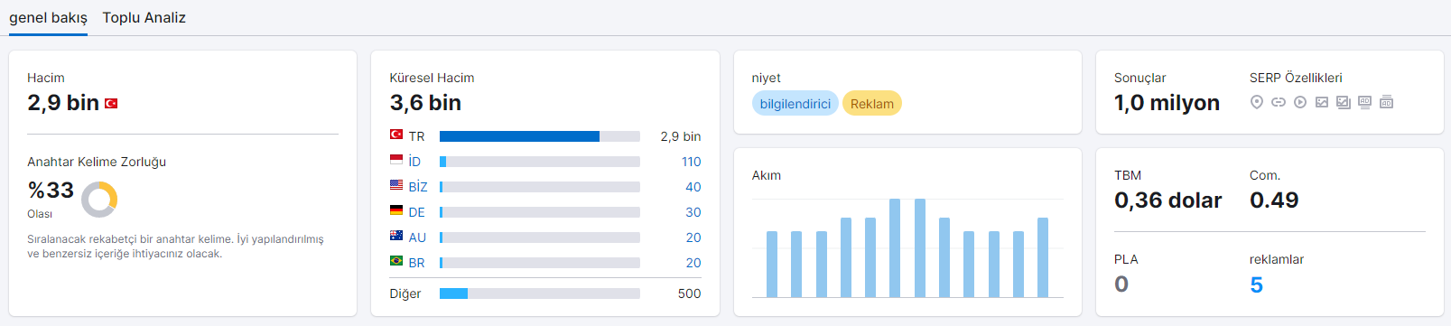This screenshot has height=326, width=1451.
Task: Open the ID country volume link
Action: pos(414,162)
